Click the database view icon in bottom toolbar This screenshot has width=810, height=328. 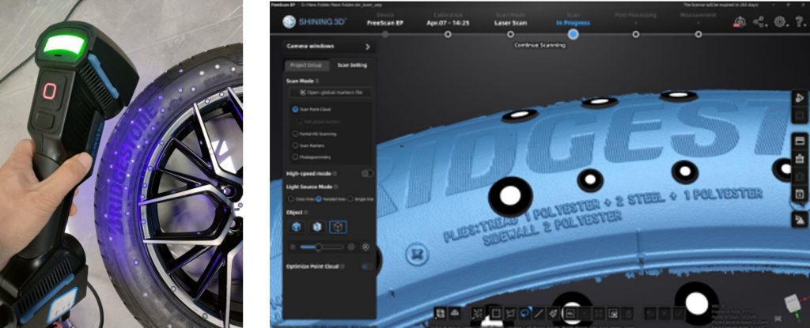coord(441,314)
